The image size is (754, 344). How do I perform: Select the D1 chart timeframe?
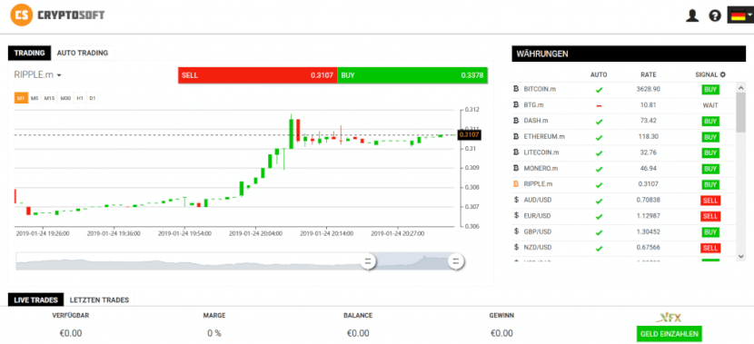(x=93, y=98)
